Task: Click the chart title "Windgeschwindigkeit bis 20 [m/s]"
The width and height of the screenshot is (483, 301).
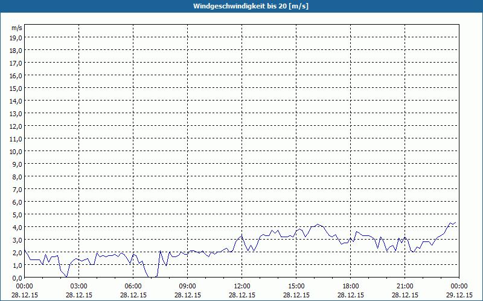Action: (251, 6)
